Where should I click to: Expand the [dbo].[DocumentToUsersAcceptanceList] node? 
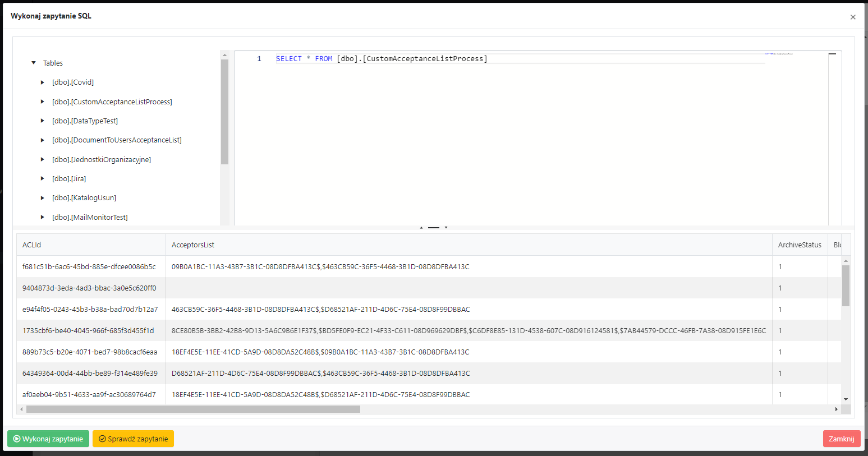click(x=43, y=140)
